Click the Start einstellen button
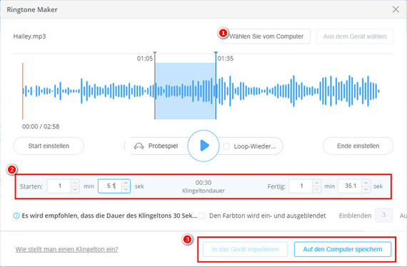Viewport: 407px width, 267px height. [49, 146]
